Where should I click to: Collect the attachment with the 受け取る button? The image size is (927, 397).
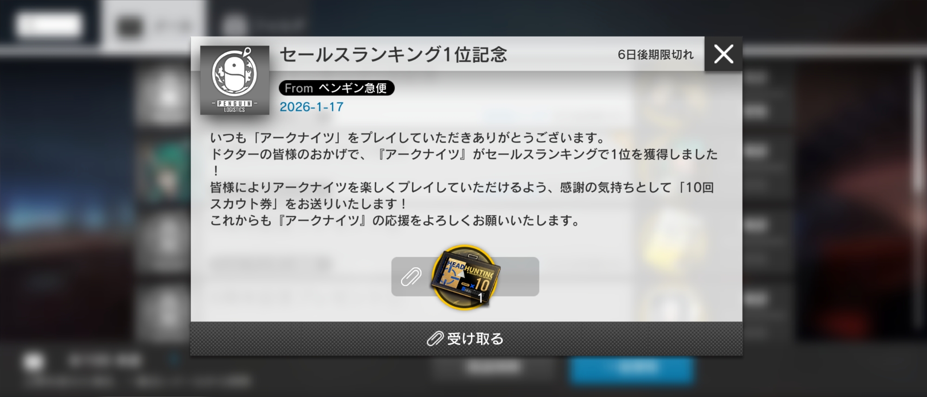[x=466, y=339]
